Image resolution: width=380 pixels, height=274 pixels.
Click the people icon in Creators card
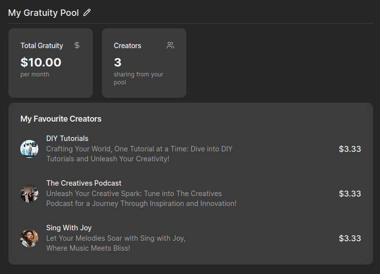tap(170, 46)
